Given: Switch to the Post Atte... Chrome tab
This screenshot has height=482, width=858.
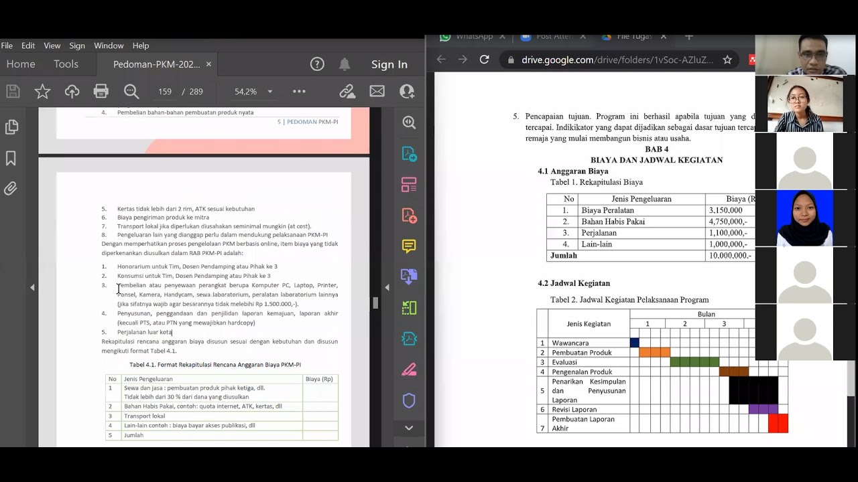Looking at the screenshot, I should 546,36.
